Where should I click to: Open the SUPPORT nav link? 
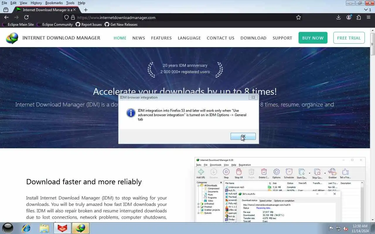[282, 38]
